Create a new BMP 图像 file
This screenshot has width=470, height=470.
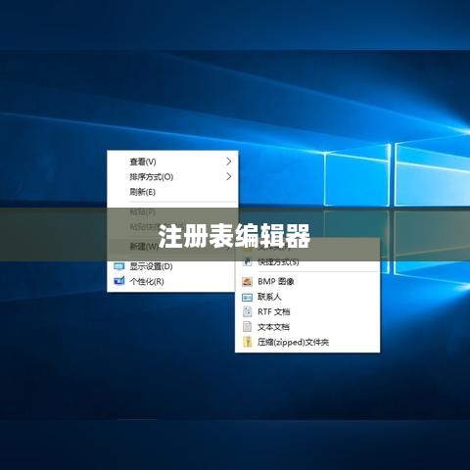[x=307, y=281]
